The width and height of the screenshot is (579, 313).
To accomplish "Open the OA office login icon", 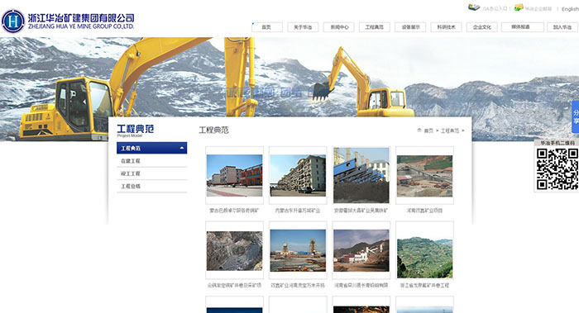I will tap(474, 7).
